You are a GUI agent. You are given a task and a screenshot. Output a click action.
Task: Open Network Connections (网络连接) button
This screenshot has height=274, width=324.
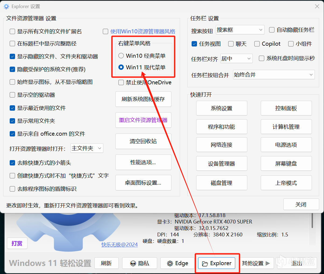[222, 145]
